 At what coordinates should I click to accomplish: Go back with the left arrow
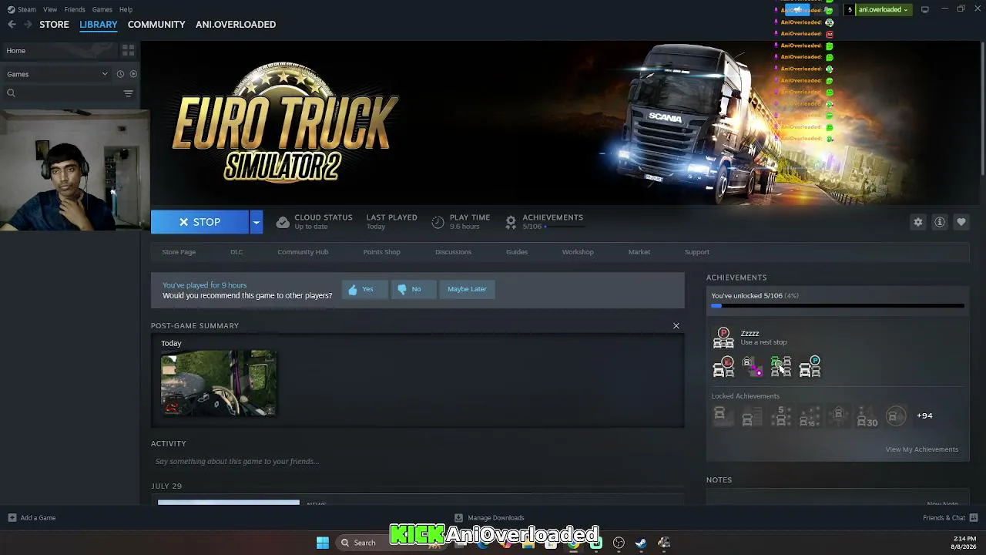point(12,25)
